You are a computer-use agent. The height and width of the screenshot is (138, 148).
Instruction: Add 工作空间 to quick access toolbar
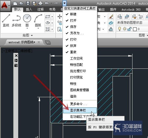[x=80, y=58]
